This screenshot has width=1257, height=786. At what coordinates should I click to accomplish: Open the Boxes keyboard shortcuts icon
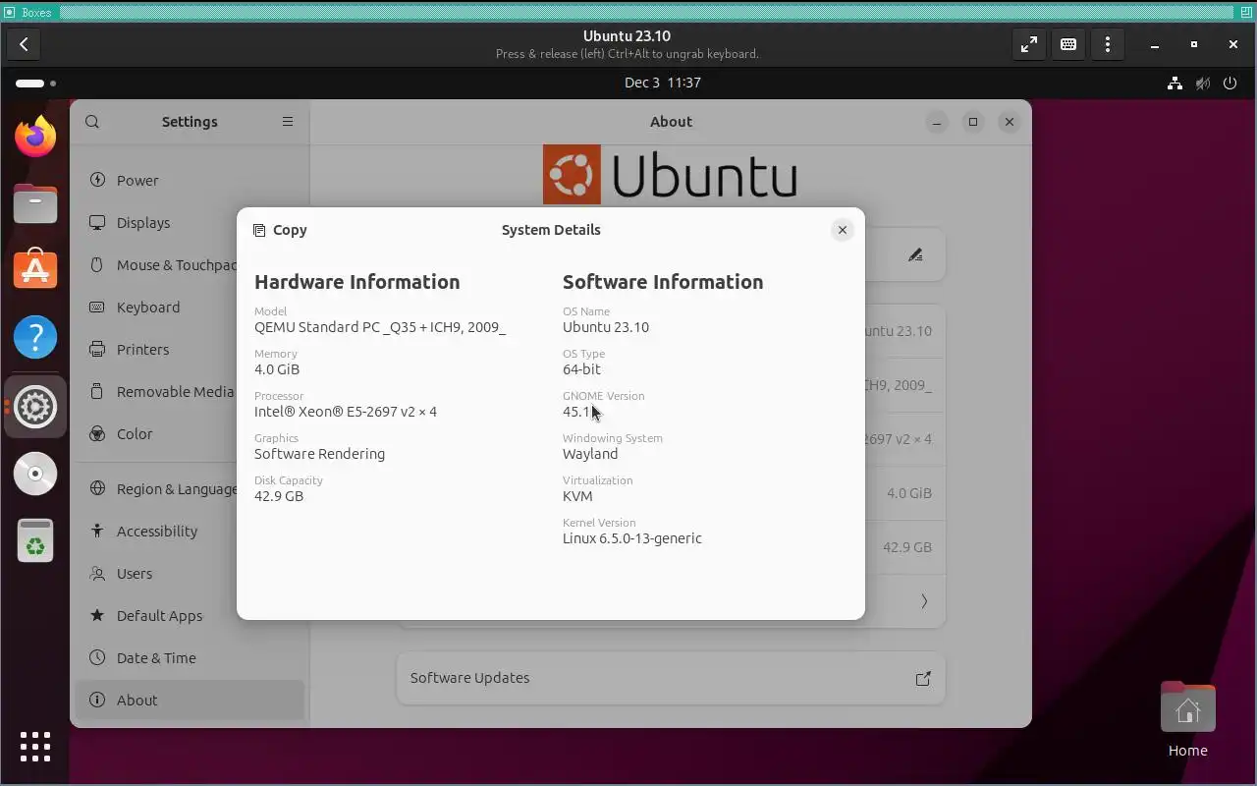[x=1068, y=44]
